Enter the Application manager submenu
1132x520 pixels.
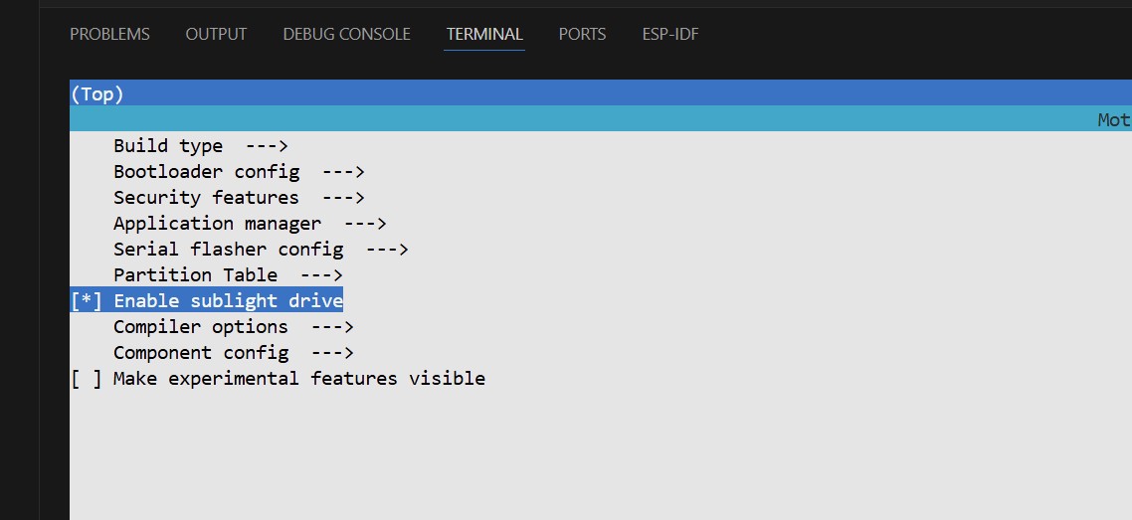point(250,224)
